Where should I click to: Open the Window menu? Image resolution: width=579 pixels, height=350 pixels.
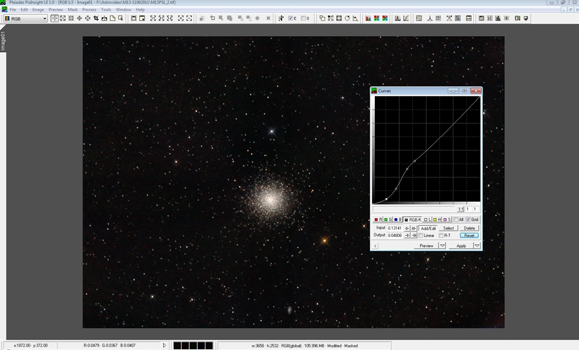124,10
